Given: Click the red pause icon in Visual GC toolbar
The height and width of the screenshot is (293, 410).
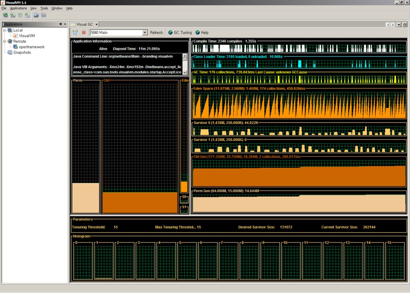Looking at the screenshot, I should click(x=84, y=32).
